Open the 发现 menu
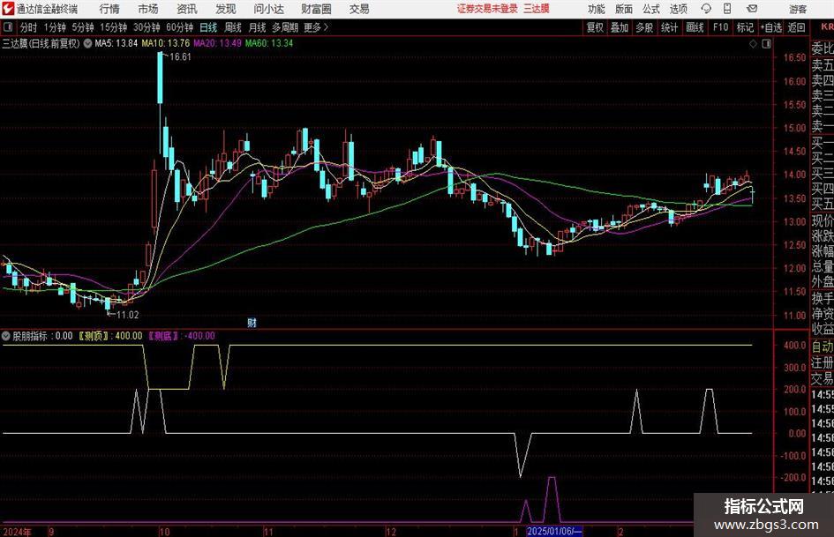 tap(226, 9)
